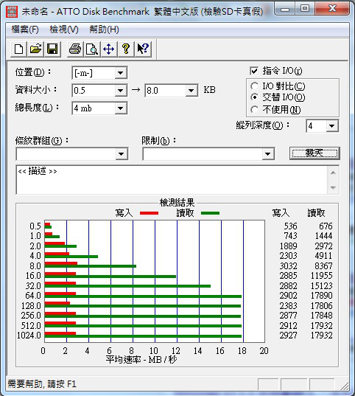355x396 pixels.
Task: Expand the end size 8.0 dropdown
Action: click(x=191, y=91)
